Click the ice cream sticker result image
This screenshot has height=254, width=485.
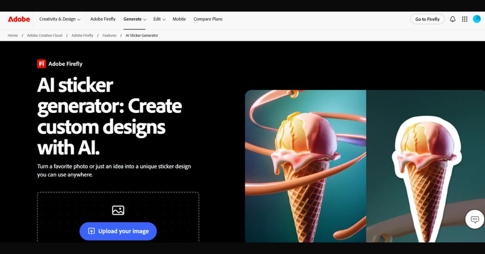point(426,166)
